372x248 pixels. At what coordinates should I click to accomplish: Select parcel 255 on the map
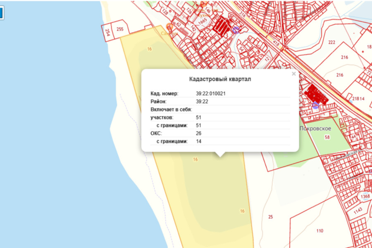pos(120,29)
